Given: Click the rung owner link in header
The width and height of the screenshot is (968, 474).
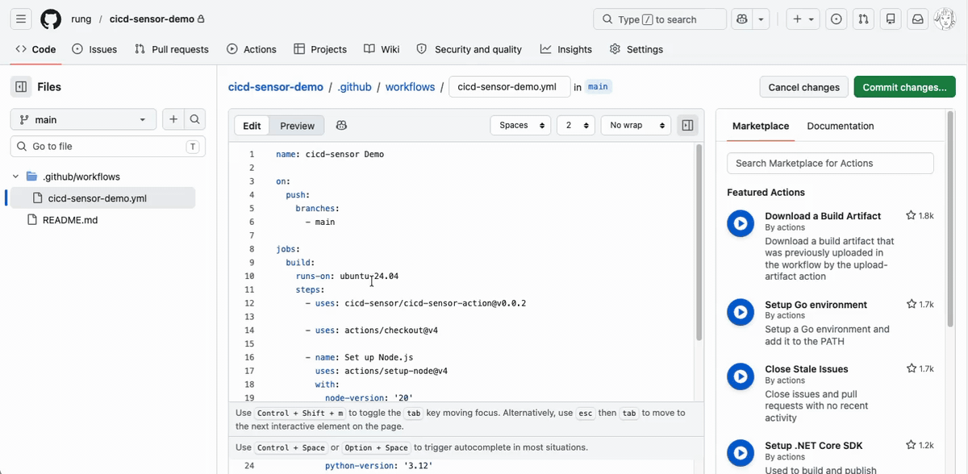Looking at the screenshot, I should coord(81,19).
